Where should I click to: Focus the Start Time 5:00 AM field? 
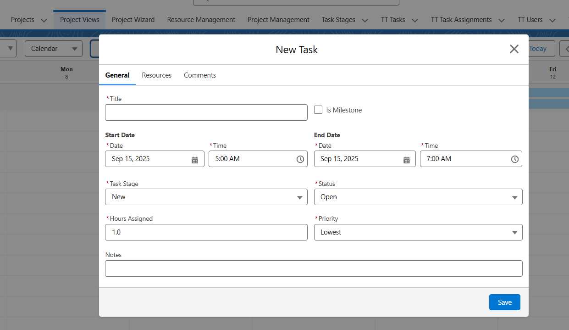(258, 159)
